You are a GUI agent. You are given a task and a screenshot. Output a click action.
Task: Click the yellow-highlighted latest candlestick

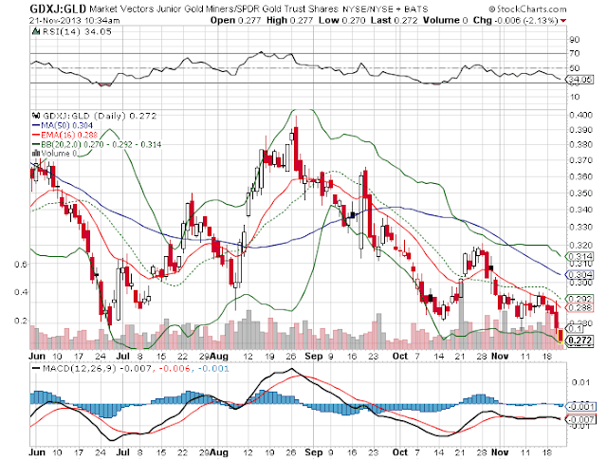[561, 336]
